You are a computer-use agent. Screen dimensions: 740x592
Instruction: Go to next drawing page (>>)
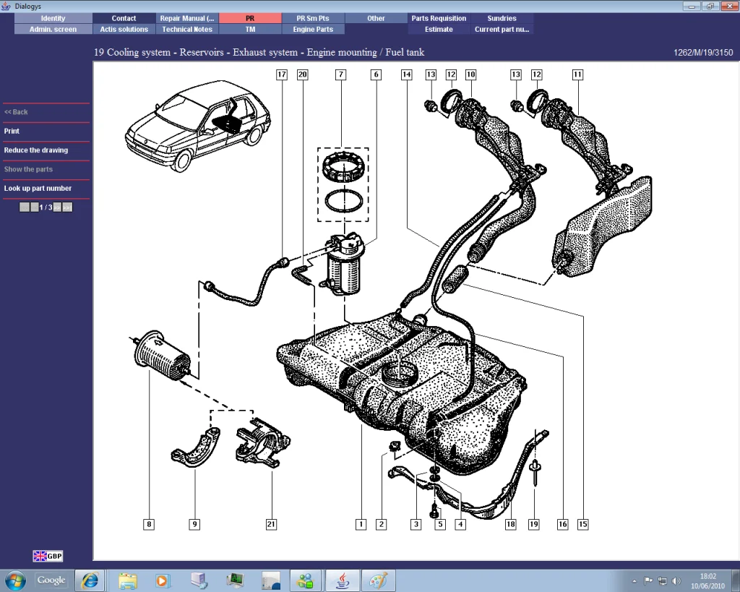(57, 207)
